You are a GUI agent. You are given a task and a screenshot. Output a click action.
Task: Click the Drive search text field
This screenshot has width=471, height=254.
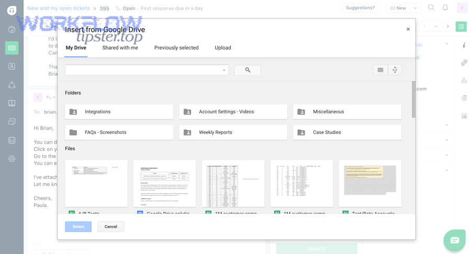tap(143, 70)
